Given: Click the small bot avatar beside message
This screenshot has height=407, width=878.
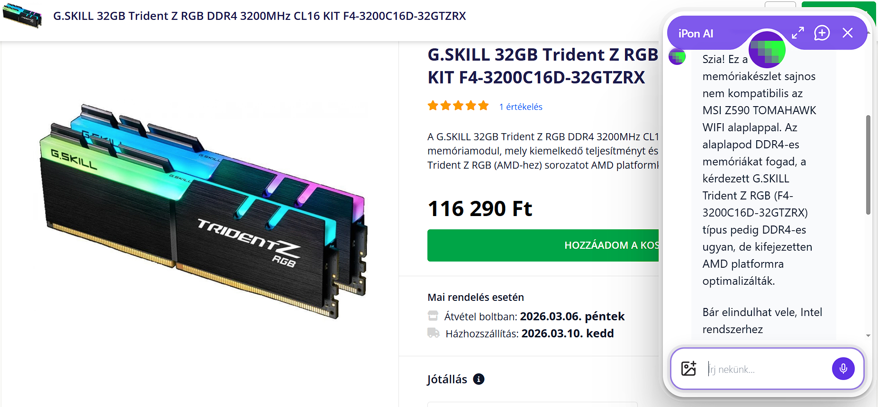Looking at the screenshot, I should (677, 56).
